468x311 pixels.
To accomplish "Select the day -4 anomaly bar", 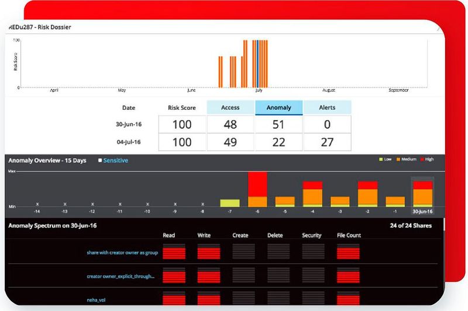I will (x=312, y=194).
